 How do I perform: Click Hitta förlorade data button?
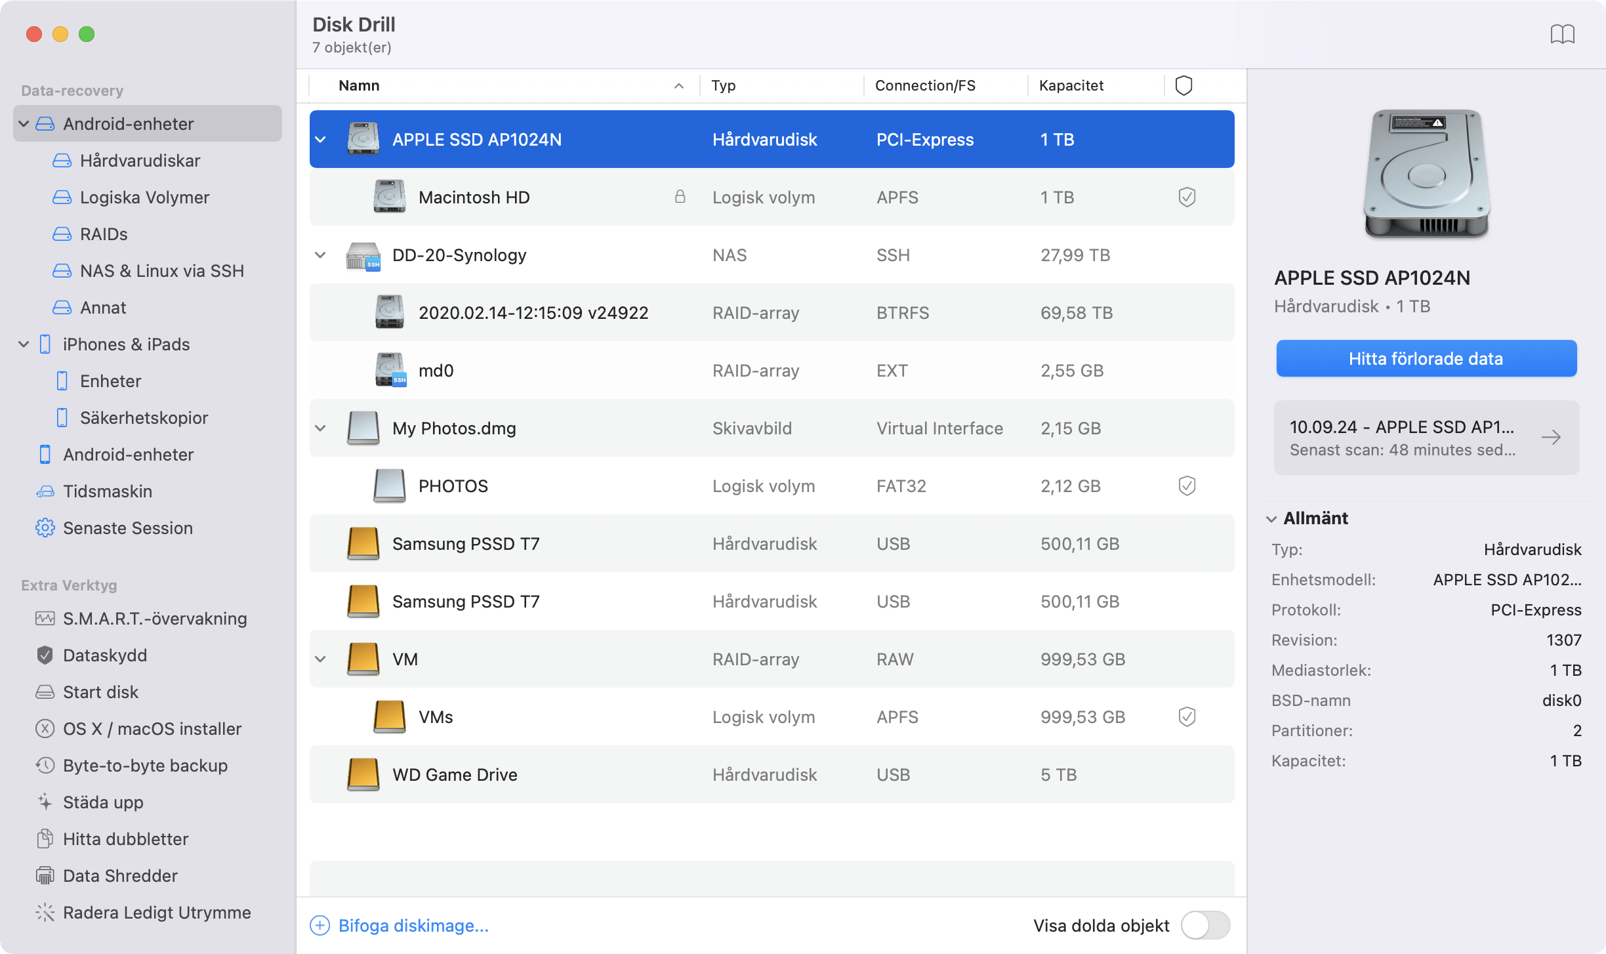pyautogui.click(x=1426, y=359)
